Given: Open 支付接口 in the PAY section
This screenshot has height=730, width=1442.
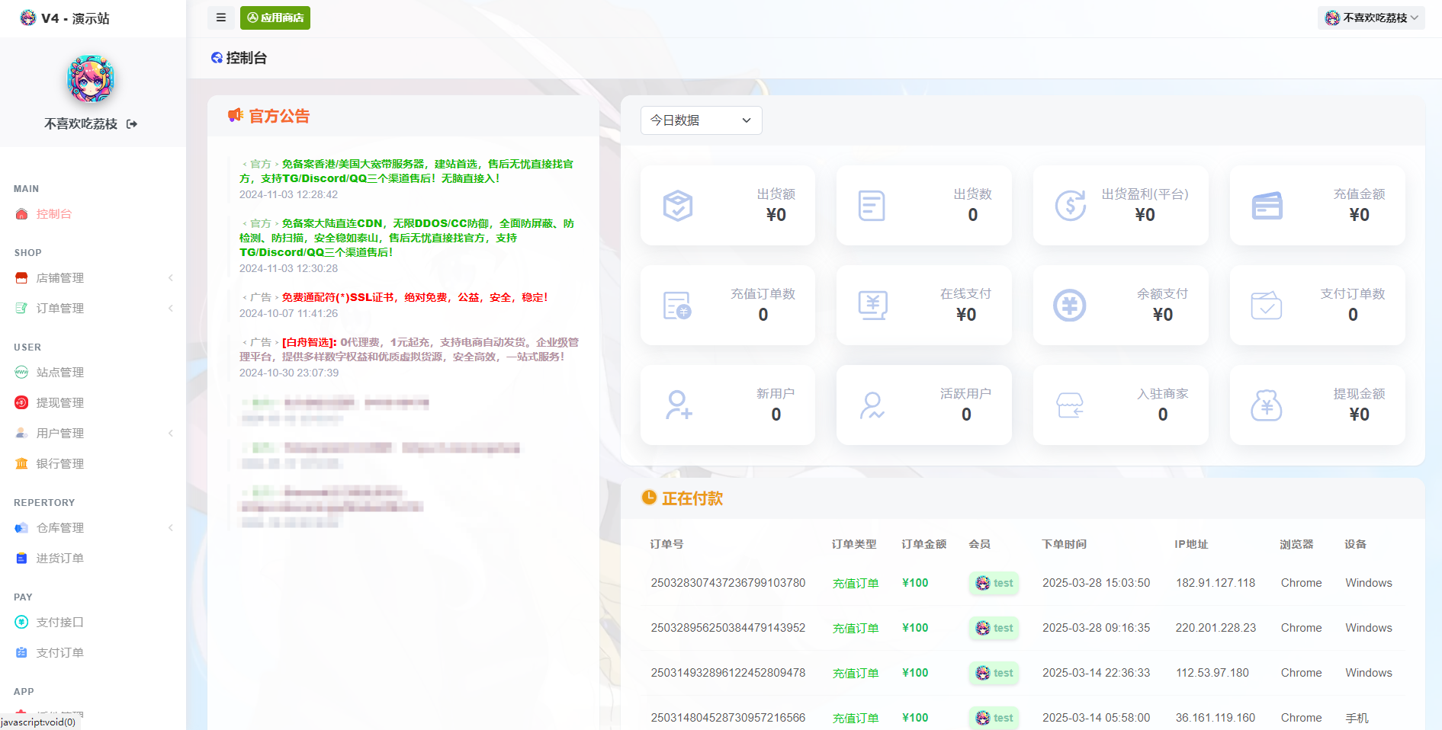Looking at the screenshot, I should (59, 623).
